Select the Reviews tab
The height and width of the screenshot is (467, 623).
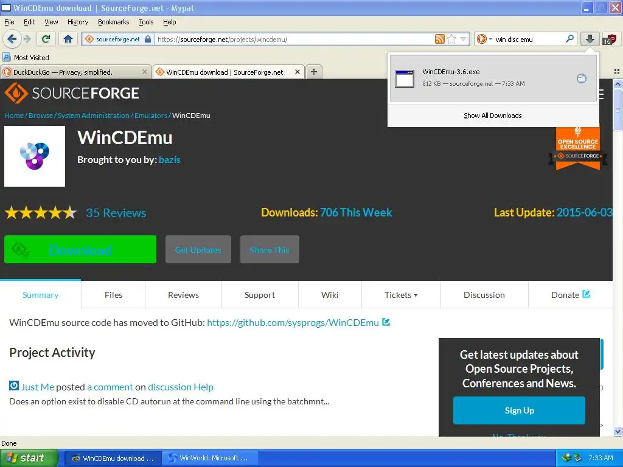click(x=183, y=295)
